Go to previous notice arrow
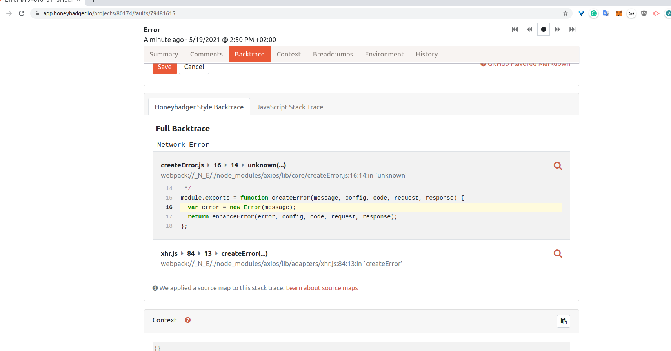Image resolution: width=671 pixels, height=351 pixels. point(529,29)
